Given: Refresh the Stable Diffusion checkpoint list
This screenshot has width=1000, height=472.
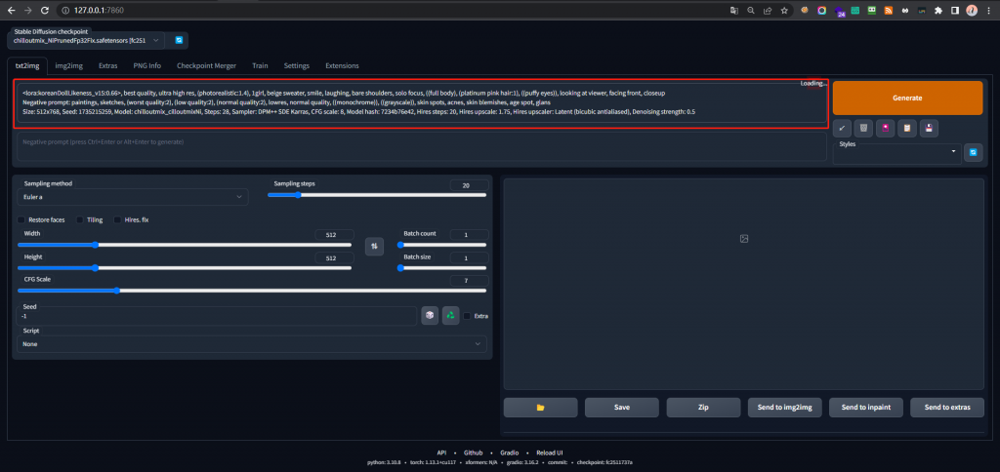Looking at the screenshot, I should (180, 40).
